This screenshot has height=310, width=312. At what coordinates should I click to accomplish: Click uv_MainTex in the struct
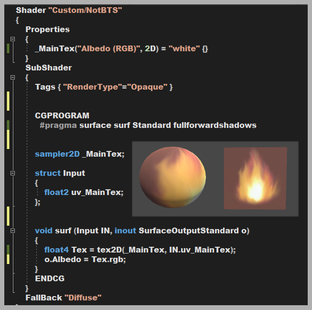(96, 193)
